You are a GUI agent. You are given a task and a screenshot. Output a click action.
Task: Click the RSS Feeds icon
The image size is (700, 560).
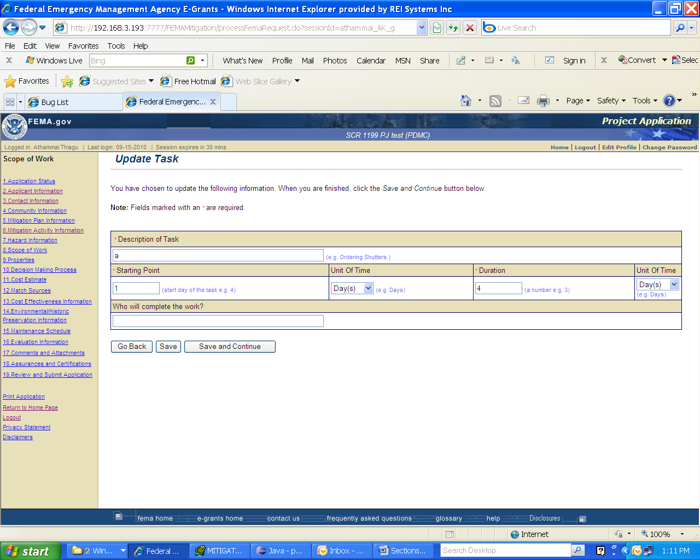(x=495, y=101)
